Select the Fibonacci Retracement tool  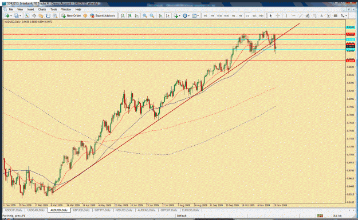pyautogui.click(x=314, y=16)
